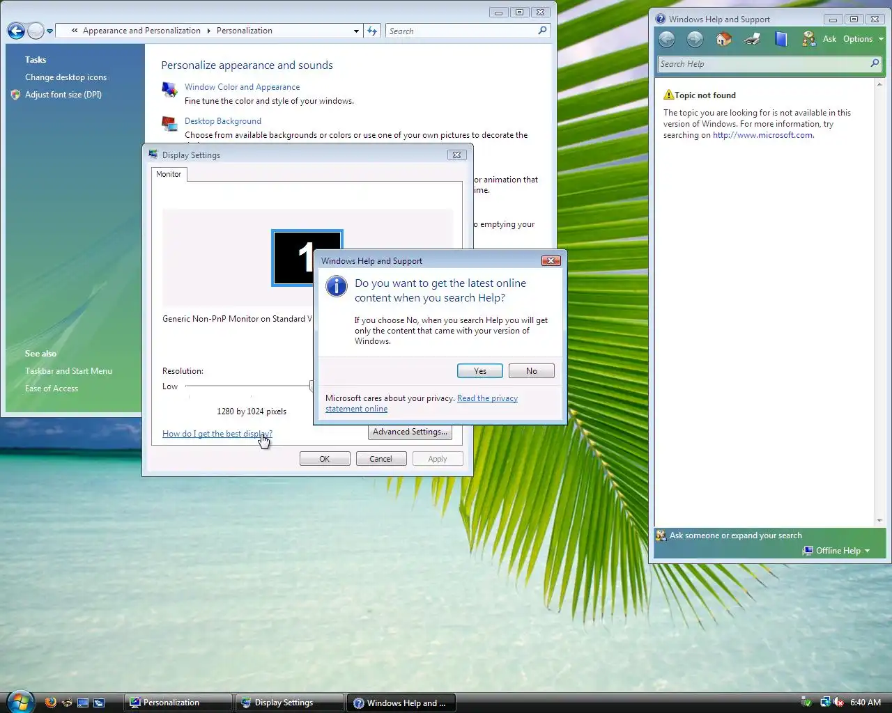The width and height of the screenshot is (892, 713).
Task: Click the Resolution slider track
Action: click(x=248, y=386)
